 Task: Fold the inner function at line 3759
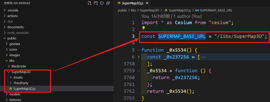click(x=139, y=71)
